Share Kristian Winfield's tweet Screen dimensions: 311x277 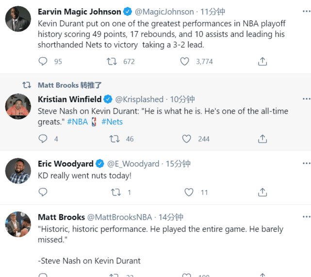pyautogui.click(x=262, y=139)
